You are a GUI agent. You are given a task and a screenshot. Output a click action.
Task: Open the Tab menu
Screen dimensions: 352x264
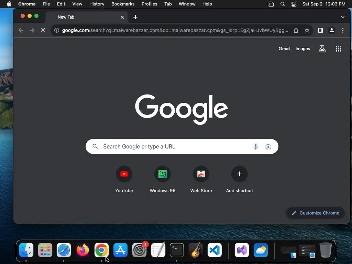pyautogui.click(x=168, y=4)
